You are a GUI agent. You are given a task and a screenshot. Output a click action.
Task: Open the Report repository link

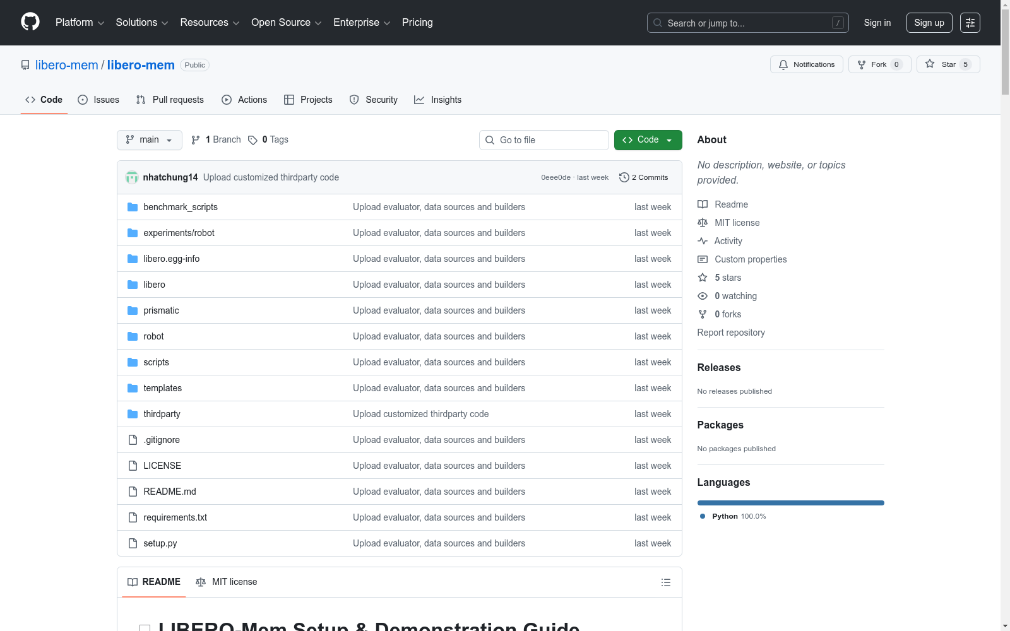coord(731,333)
